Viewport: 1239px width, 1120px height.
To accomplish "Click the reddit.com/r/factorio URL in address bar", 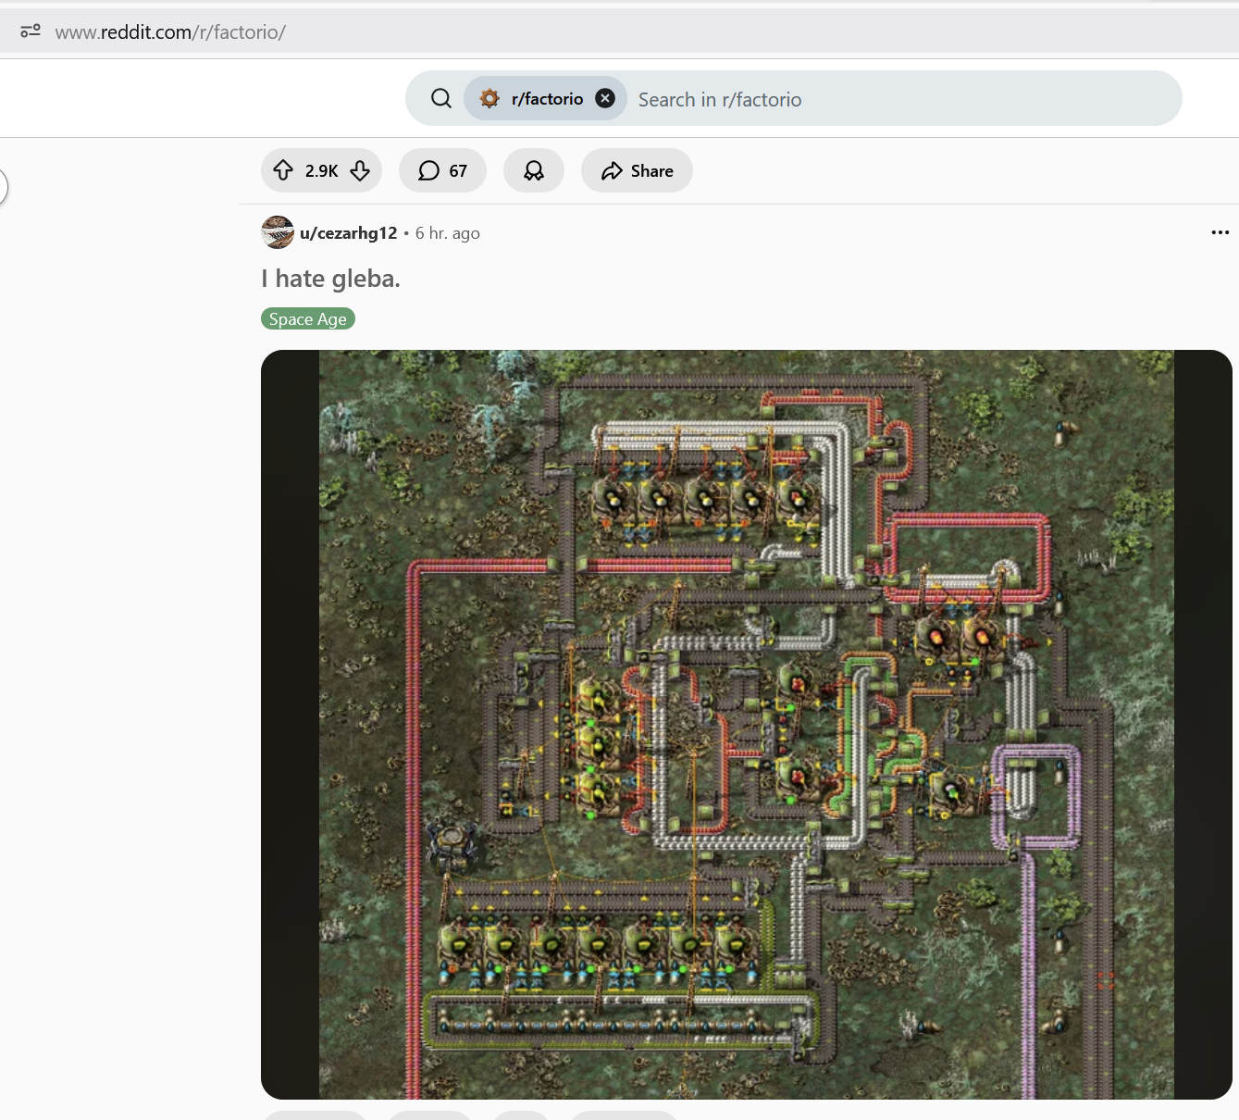I will click(170, 31).
